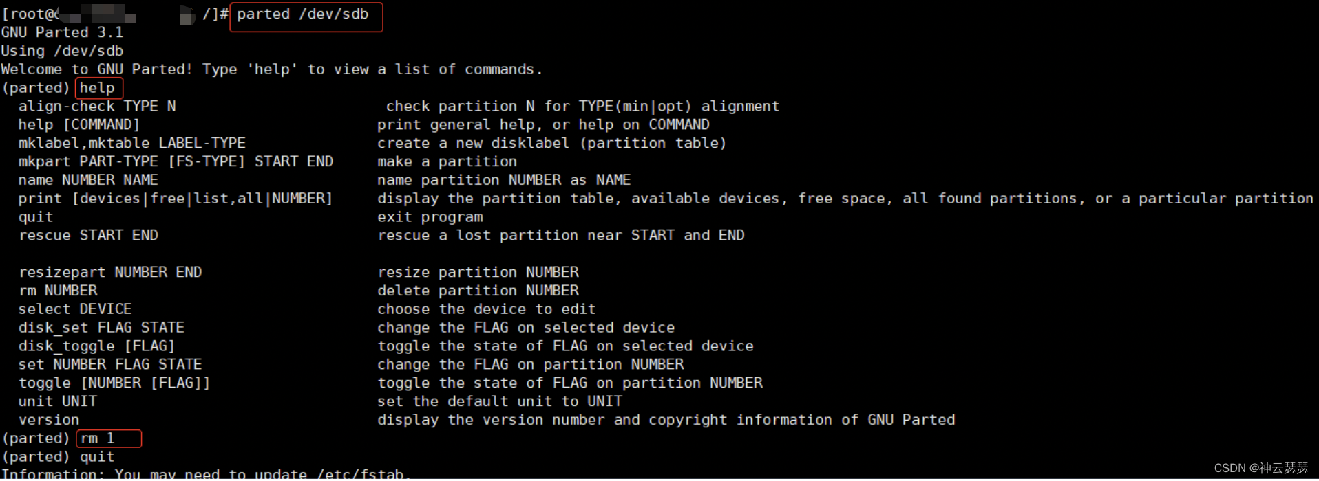Click the 'unit UNIT' command entry
Viewport: 1319px width, 481px height.
(x=58, y=401)
